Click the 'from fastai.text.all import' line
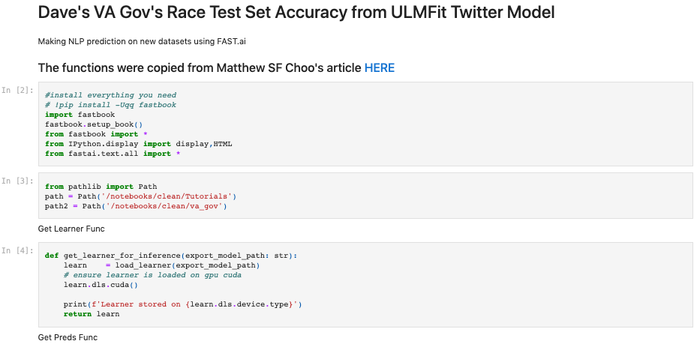Viewport: 700px width, 347px height. [113, 154]
